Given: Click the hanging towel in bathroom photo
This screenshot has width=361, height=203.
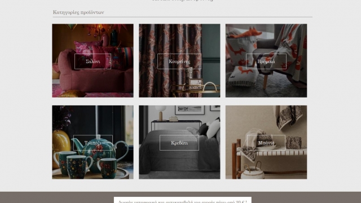Looking at the screenshot, I should click(289, 117).
